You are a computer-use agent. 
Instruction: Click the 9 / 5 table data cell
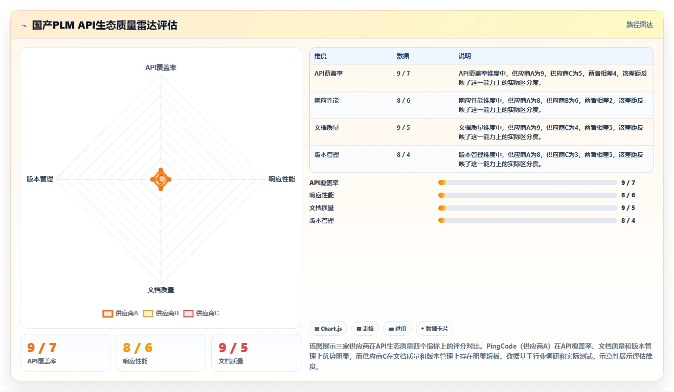tap(403, 128)
